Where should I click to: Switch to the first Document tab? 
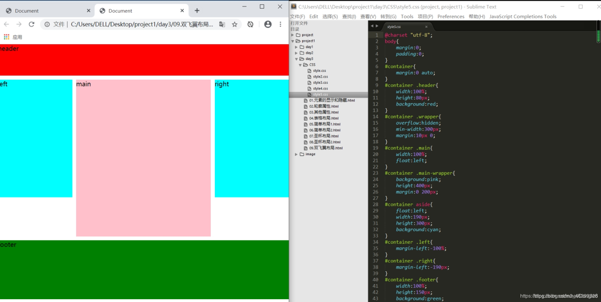[x=47, y=11]
